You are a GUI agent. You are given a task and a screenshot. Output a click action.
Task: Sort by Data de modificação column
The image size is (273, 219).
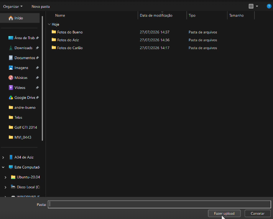(156, 15)
